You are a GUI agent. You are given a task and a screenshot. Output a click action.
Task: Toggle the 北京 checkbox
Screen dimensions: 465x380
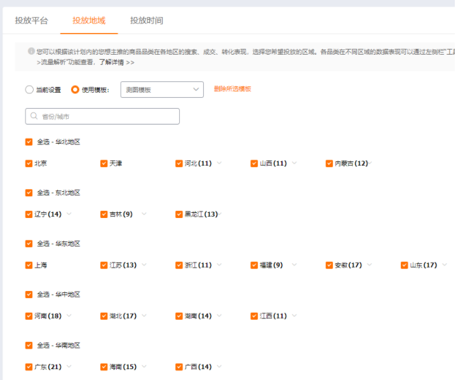(x=29, y=163)
